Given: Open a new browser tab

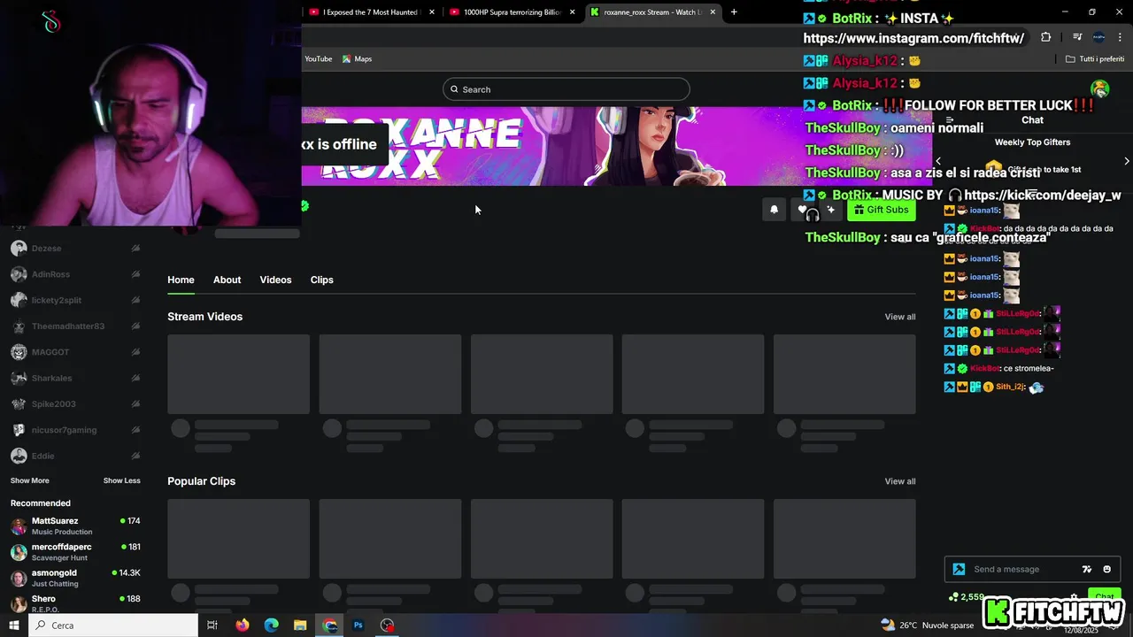Looking at the screenshot, I should point(734,12).
